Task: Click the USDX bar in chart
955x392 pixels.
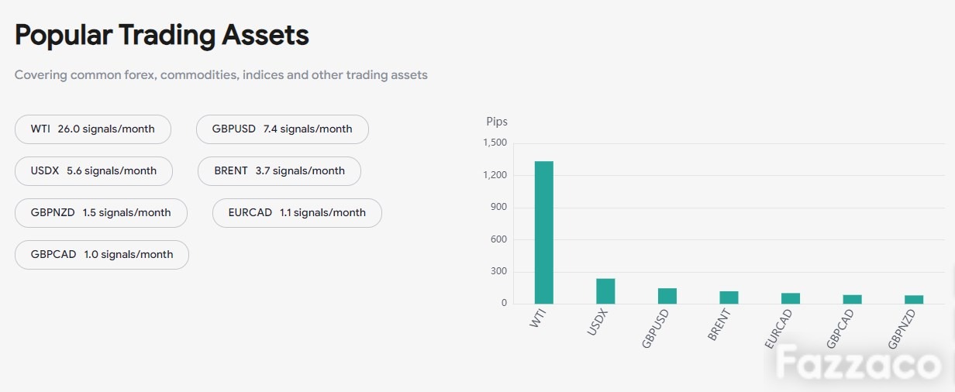Action: [605, 291]
